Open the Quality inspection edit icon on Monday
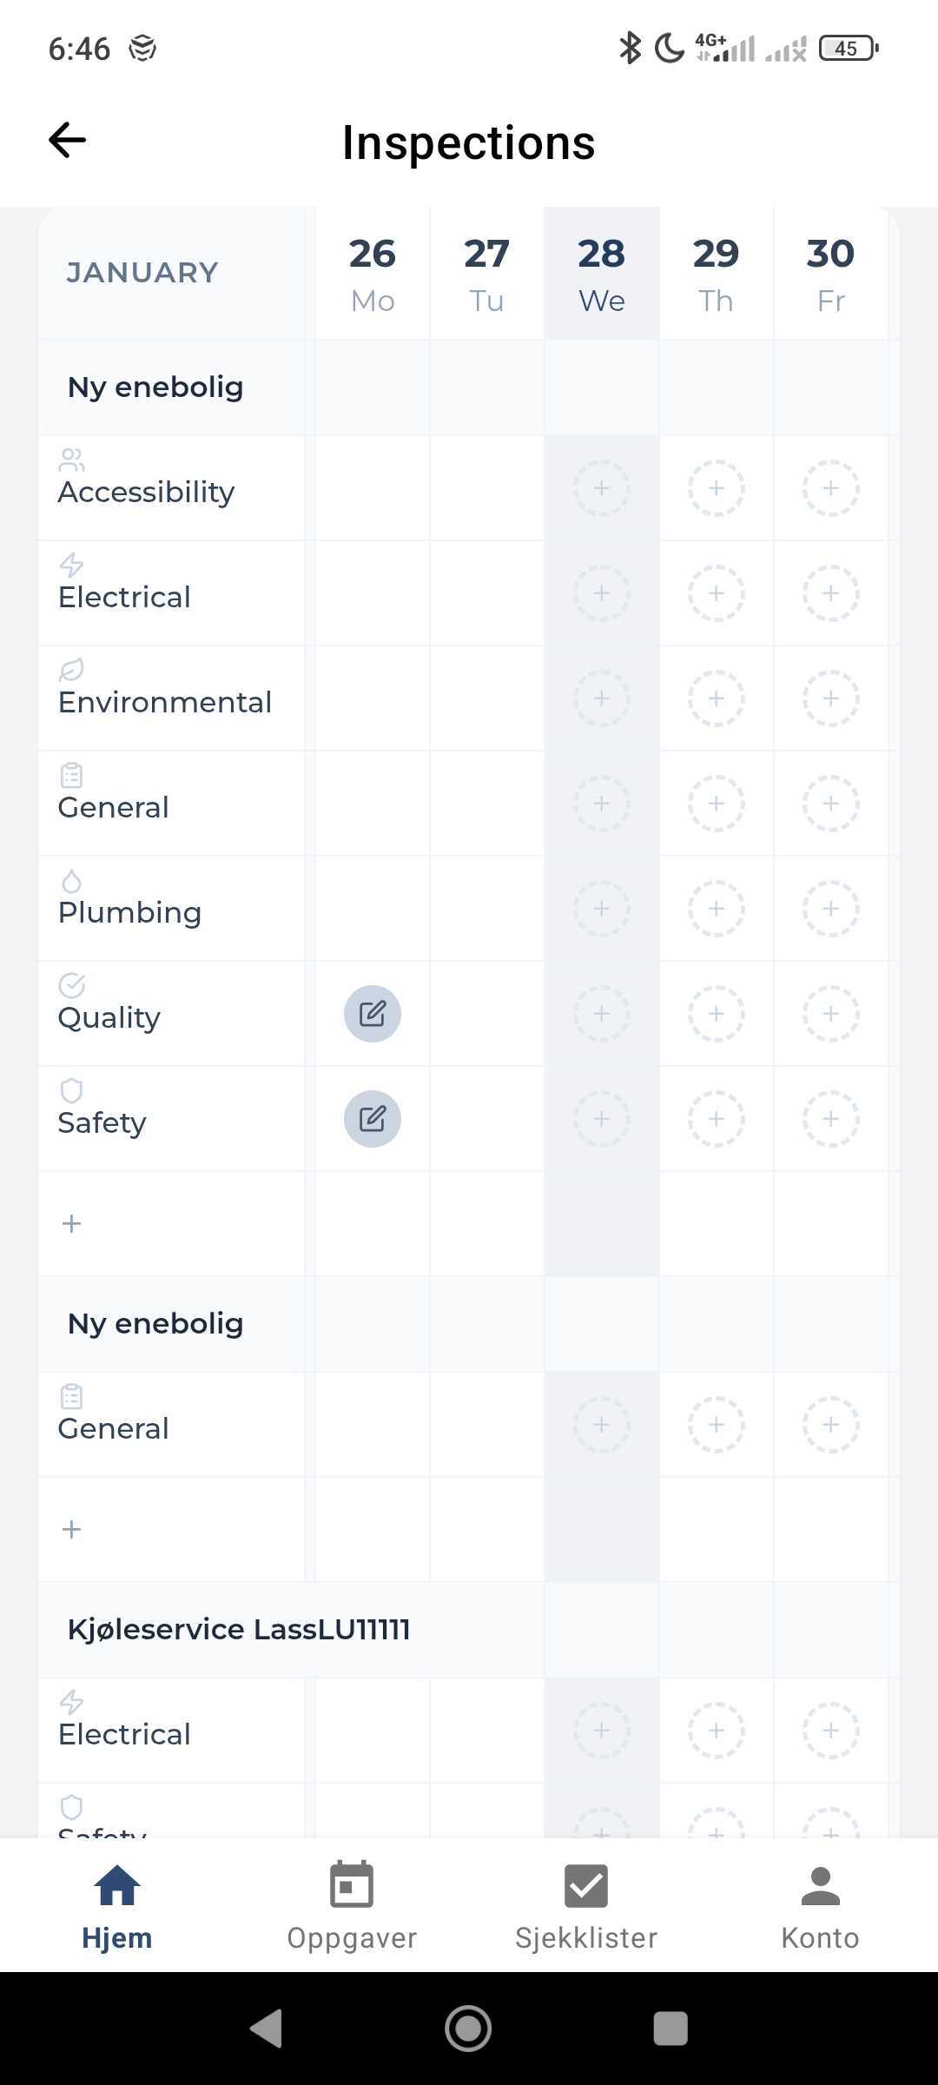The height and width of the screenshot is (2085, 938). 373,1014
